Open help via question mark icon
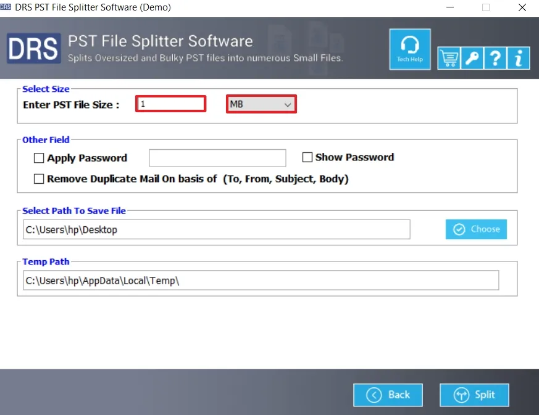Screen dimensions: 539x415 tap(495, 58)
